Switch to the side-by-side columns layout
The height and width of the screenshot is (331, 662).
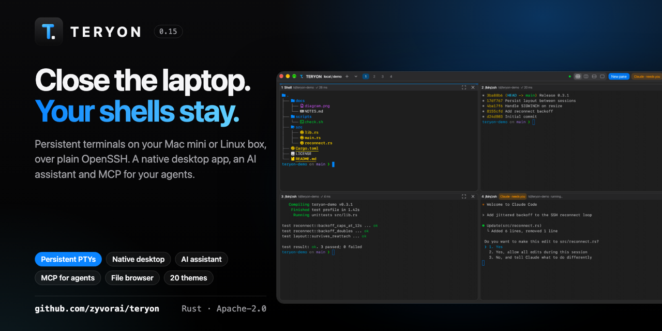click(x=586, y=77)
